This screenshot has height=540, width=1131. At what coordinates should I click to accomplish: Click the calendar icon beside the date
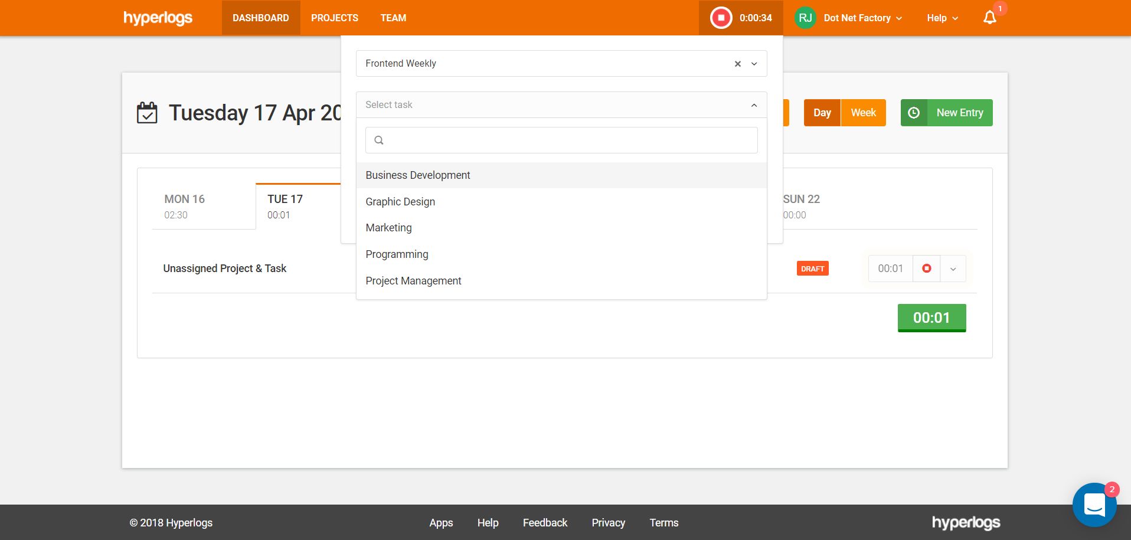pyautogui.click(x=148, y=112)
